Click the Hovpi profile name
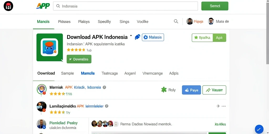 pyautogui.click(x=199, y=21)
